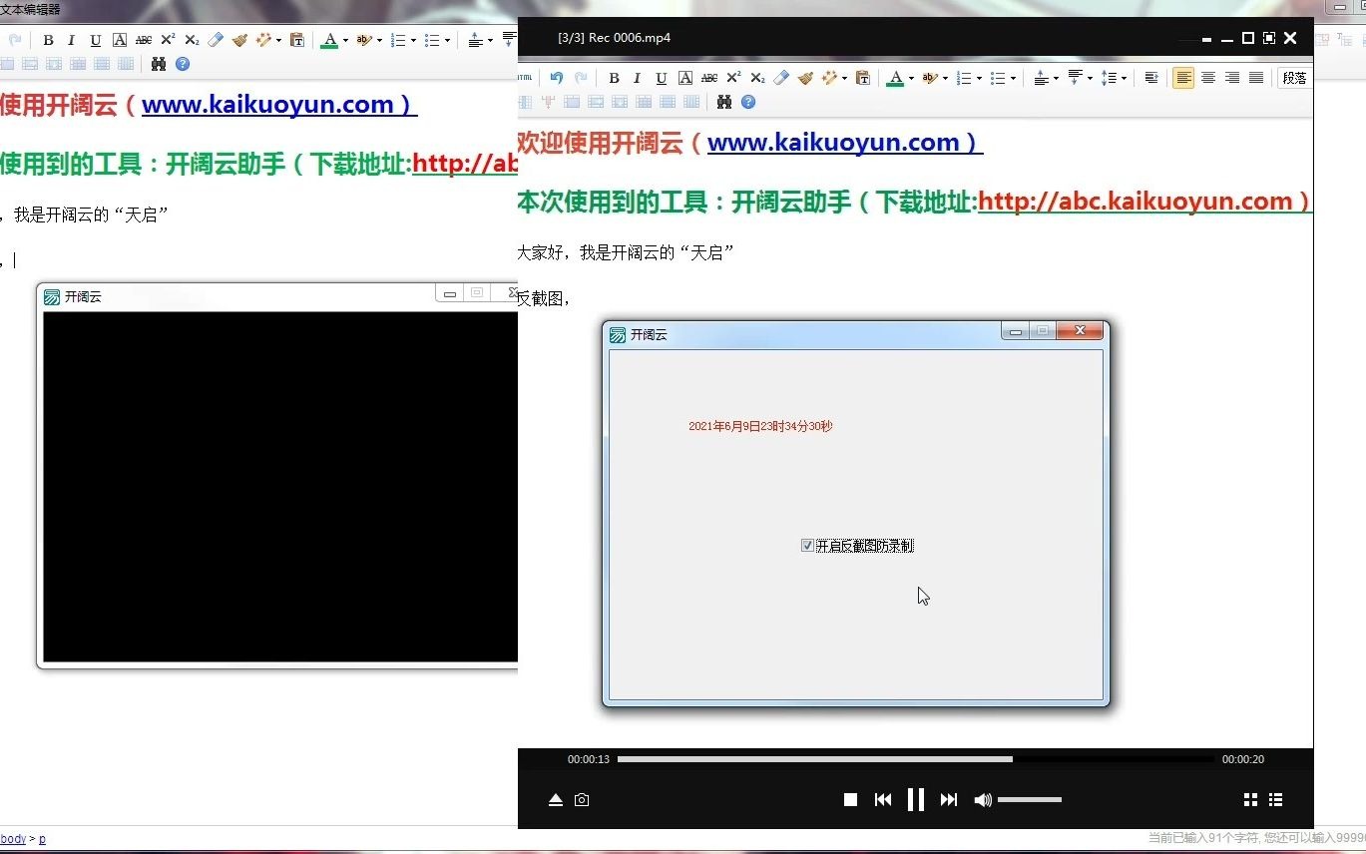Click the eraser clear-format icon in left editor
The height and width of the screenshot is (854, 1366).
click(x=216, y=41)
